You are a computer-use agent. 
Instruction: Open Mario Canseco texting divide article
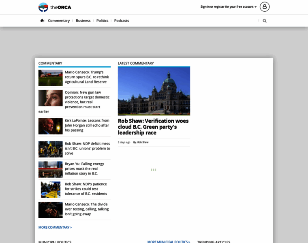pos(87,209)
